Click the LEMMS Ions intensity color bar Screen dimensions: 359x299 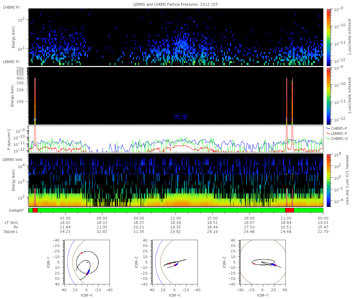click(x=328, y=180)
